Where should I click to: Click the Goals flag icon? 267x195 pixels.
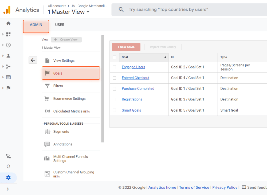click(x=47, y=73)
